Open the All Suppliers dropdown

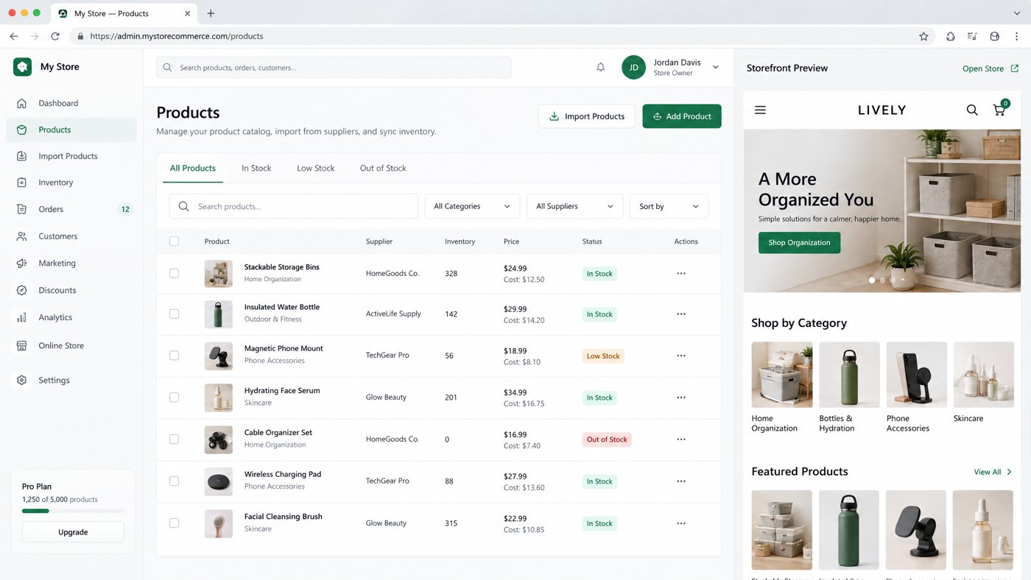(574, 206)
